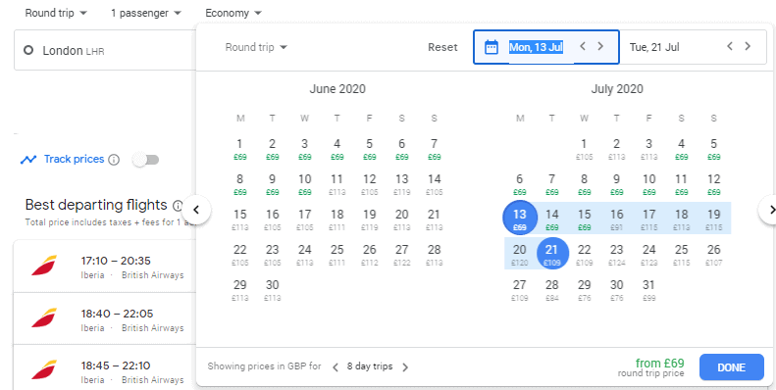Open the Round trip dropdown in calendar
Viewport: 776px width, 390px height.
tap(256, 47)
